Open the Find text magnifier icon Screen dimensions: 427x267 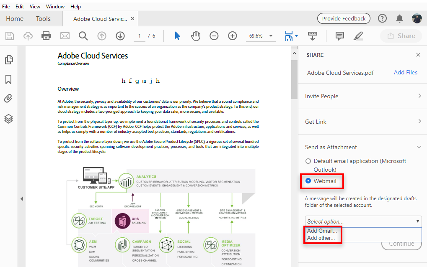click(83, 36)
